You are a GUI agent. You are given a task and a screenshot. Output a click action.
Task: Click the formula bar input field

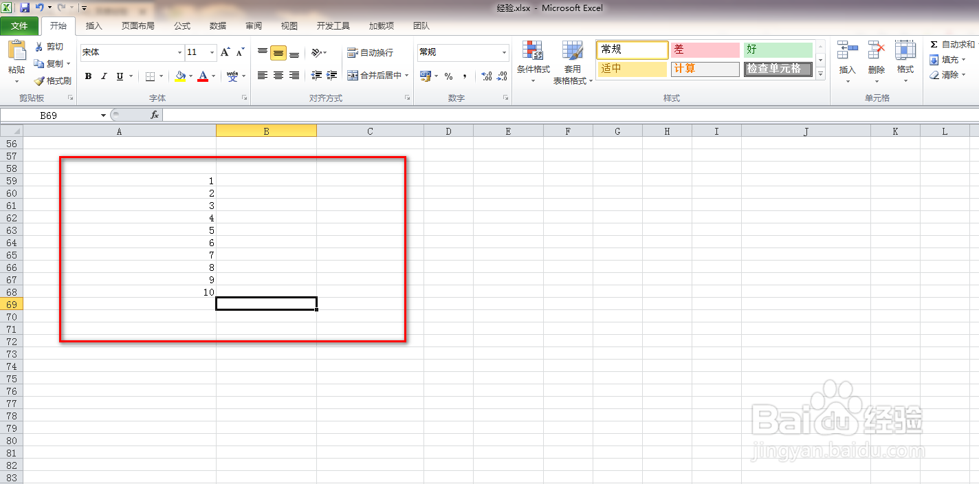pyautogui.click(x=571, y=115)
